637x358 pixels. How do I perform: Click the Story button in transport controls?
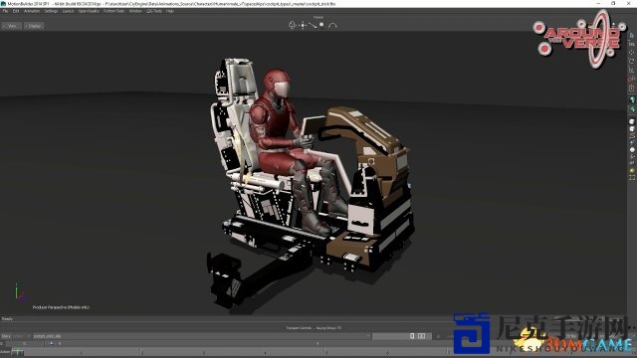(x=6, y=336)
